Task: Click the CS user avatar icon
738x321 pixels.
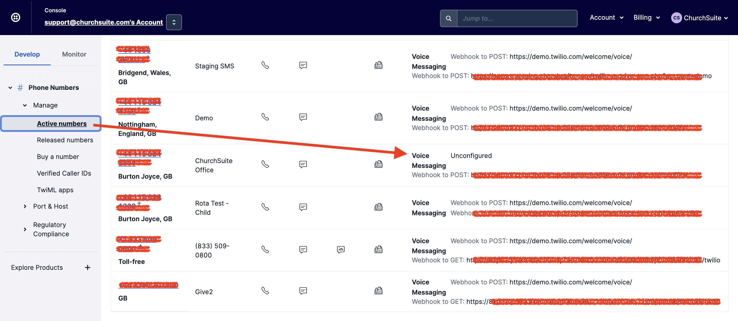Action: 676,18
